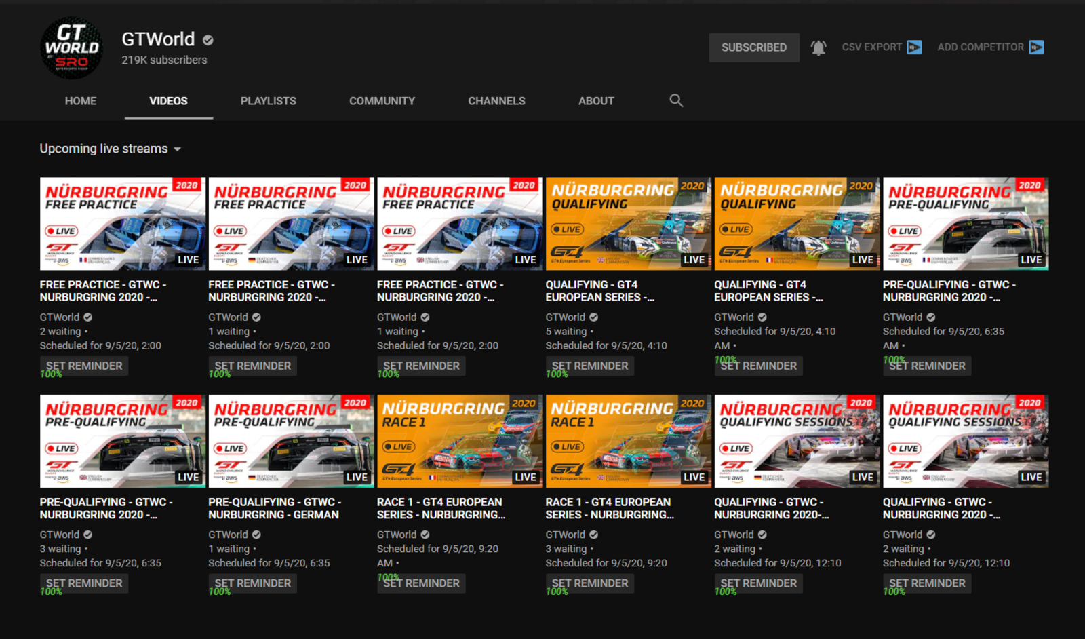The image size is (1085, 639).
Task: Set reminder for English-flag Free Practice stream
Action: point(421,366)
